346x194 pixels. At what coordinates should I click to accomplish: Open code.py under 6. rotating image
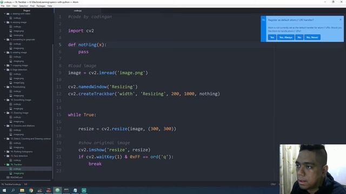(x=17, y=57)
